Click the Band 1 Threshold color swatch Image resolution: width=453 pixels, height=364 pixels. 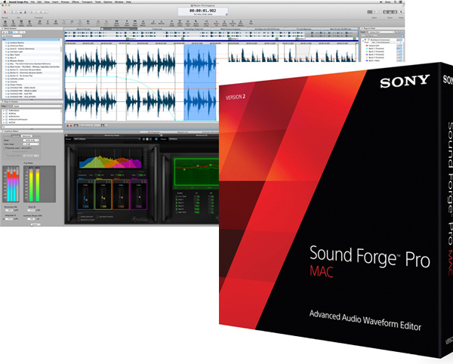367,48
